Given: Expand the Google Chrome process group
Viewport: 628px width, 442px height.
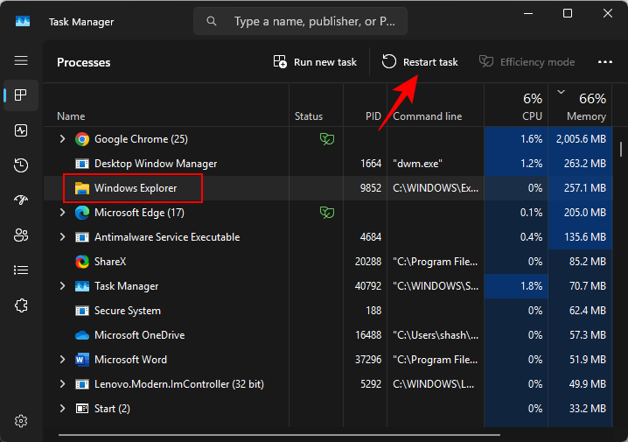Looking at the screenshot, I should (x=62, y=139).
